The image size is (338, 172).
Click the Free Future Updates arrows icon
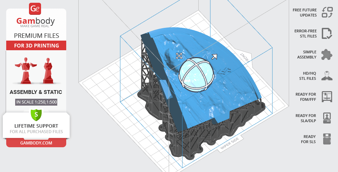pyautogui.click(x=327, y=12)
